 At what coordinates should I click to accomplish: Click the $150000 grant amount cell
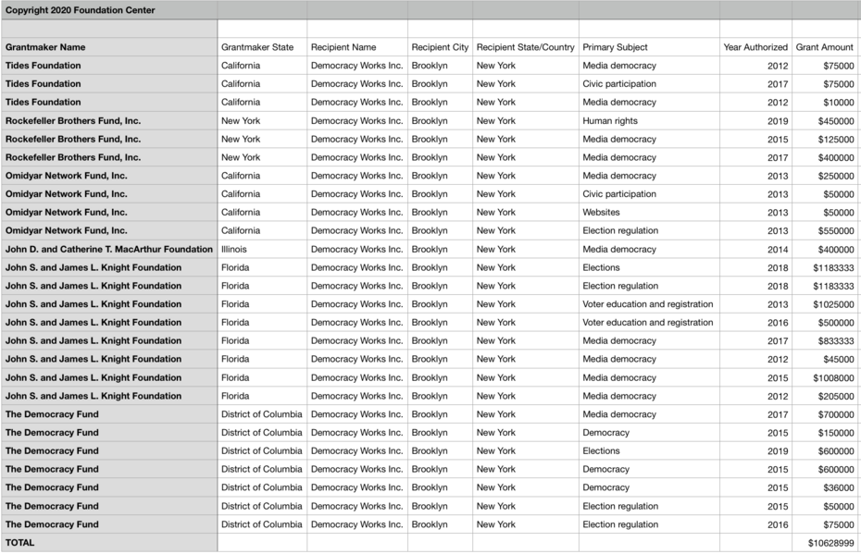825,432
